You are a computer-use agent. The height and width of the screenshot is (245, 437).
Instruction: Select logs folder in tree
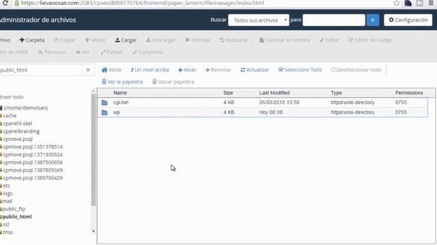(x=7, y=193)
